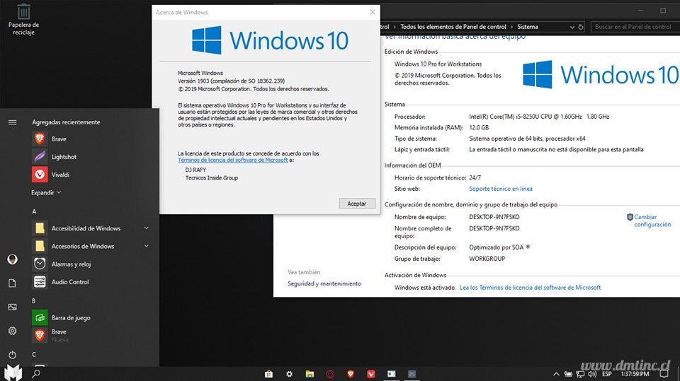The width and height of the screenshot is (680, 381).
Task: Click Todos los elementos de Panel de control breadcrumb
Action: pos(453,27)
